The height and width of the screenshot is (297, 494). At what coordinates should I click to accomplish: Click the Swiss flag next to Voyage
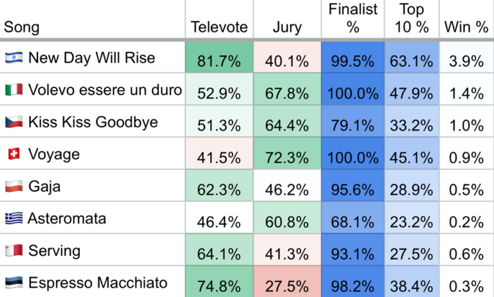[x=14, y=154]
